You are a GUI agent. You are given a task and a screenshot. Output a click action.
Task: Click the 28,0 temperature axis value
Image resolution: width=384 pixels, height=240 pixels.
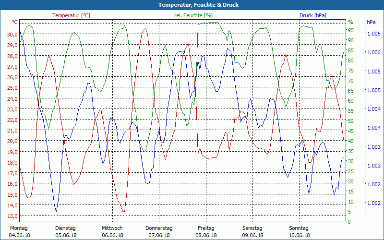pos(12,56)
